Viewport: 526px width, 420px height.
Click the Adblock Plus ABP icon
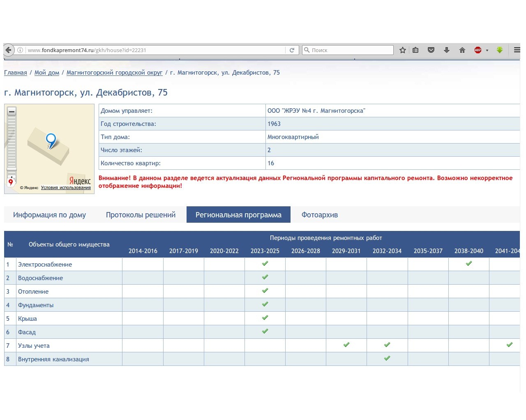point(478,50)
